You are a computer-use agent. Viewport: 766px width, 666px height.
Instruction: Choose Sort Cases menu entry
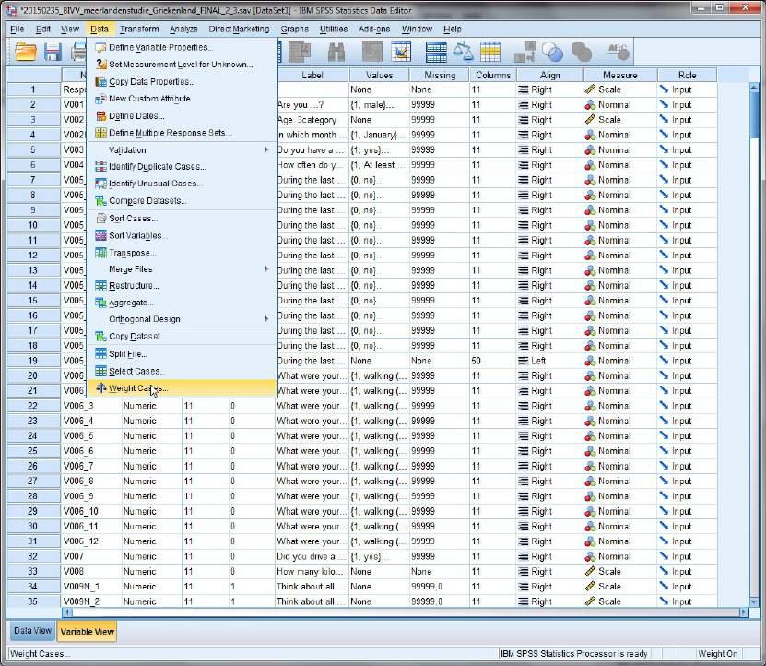(182, 219)
